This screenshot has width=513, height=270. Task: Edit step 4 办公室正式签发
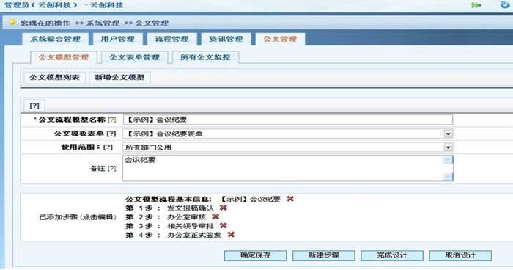pyautogui.click(x=194, y=235)
